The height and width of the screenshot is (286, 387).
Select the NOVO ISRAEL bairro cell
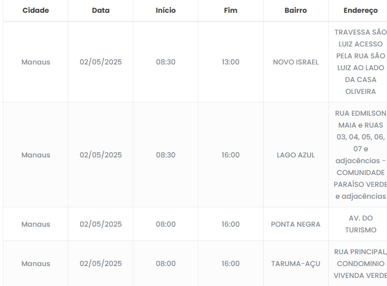pos(295,62)
